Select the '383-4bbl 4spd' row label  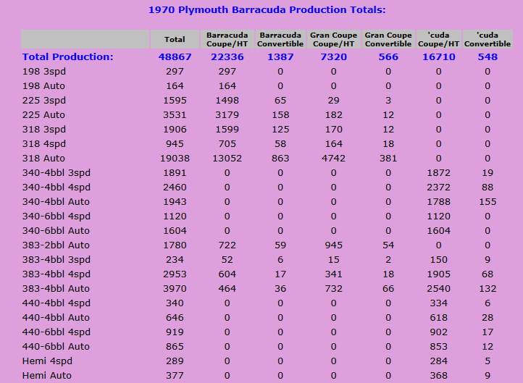pyautogui.click(x=56, y=274)
